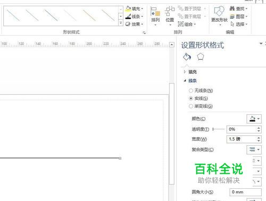Image resolution: width=266 pixels, height=201 pixels.
Task: Open the 效果 effects menu in ribbon
Action: click(134, 24)
